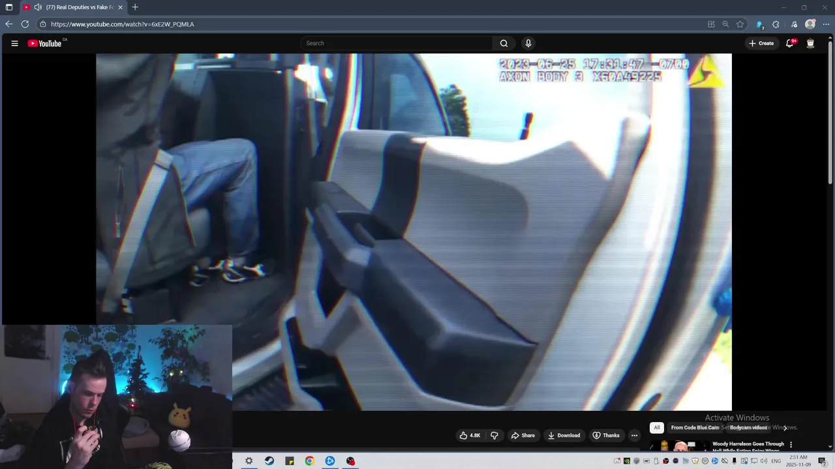The image size is (835, 469).
Task: Open the browser profile picture
Action: 810,24
